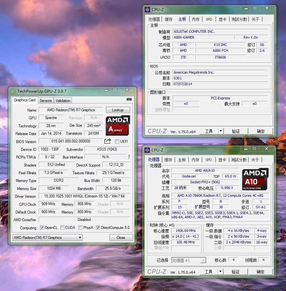Open the AMD Radeon R7 Graphics GPU dropdown
This screenshot has width=286, height=291.
pyautogui.click(x=80, y=238)
